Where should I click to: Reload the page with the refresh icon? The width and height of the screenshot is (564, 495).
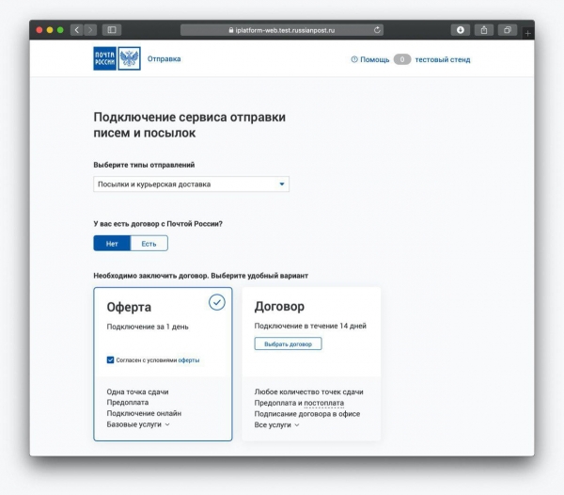click(x=378, y=30)
